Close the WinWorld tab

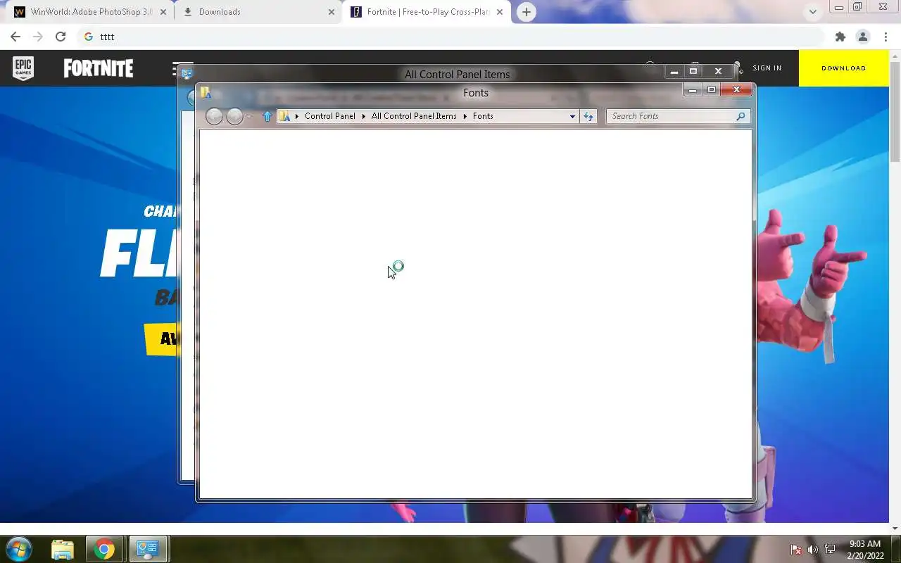[x=162, y=12]
